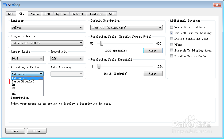Toggle the VSync checkbox

[x=171, y=45]
